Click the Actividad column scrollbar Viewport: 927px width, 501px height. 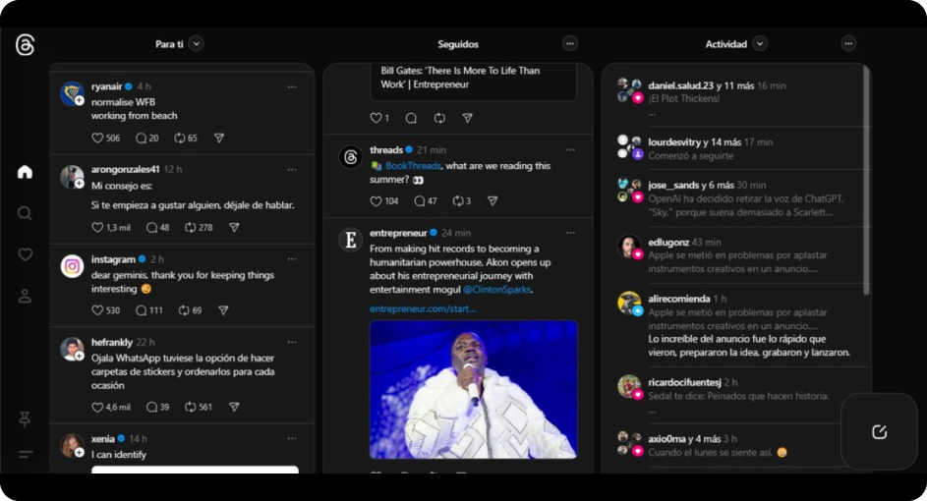click(866, 180)
